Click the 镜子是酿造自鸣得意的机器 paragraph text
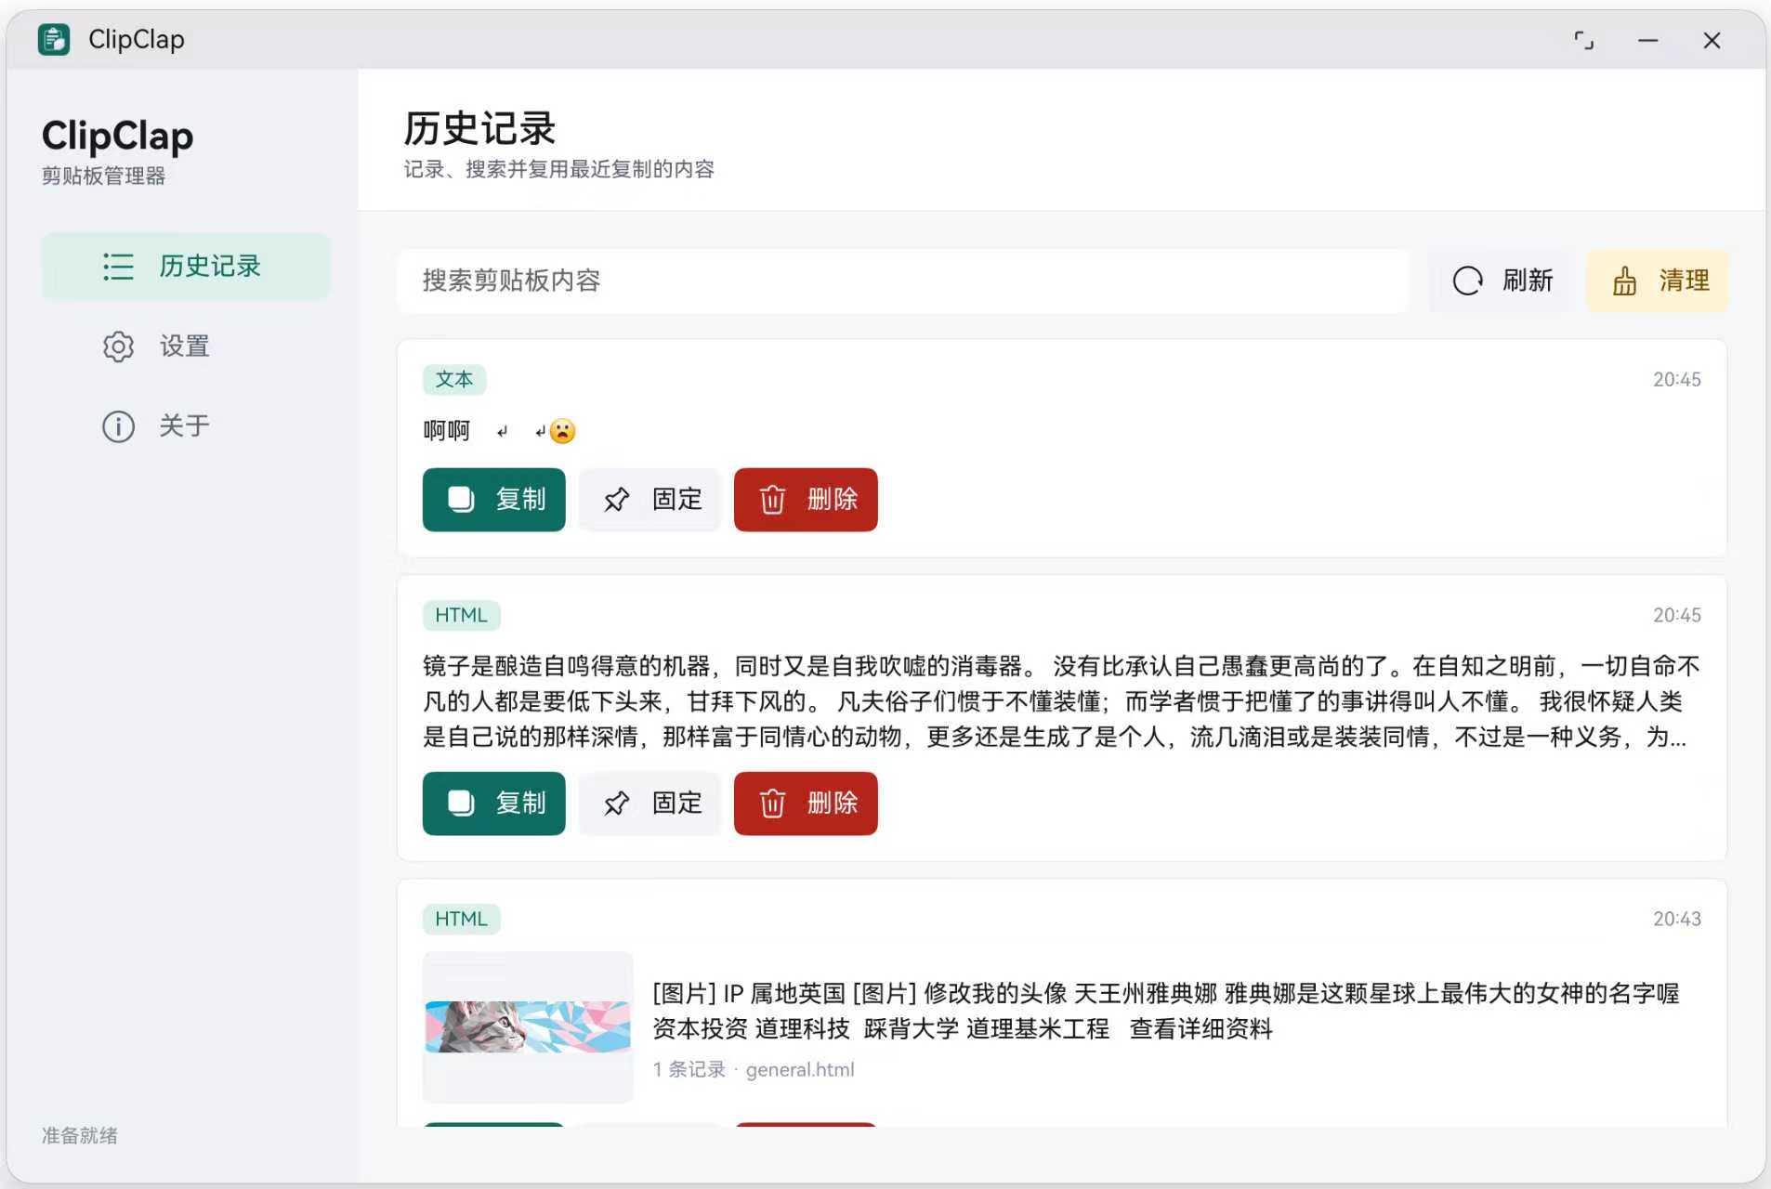The width and height of the screenshot is (1771, 1189). [x=1062, y=701]
